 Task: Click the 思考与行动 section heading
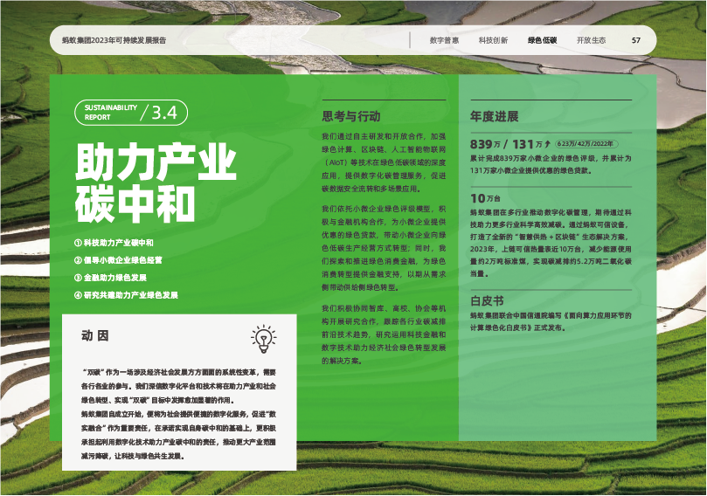351,116
